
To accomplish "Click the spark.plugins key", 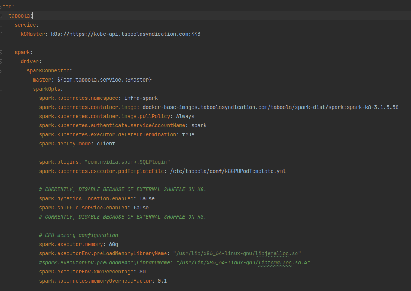I will (x=59, y=162).
